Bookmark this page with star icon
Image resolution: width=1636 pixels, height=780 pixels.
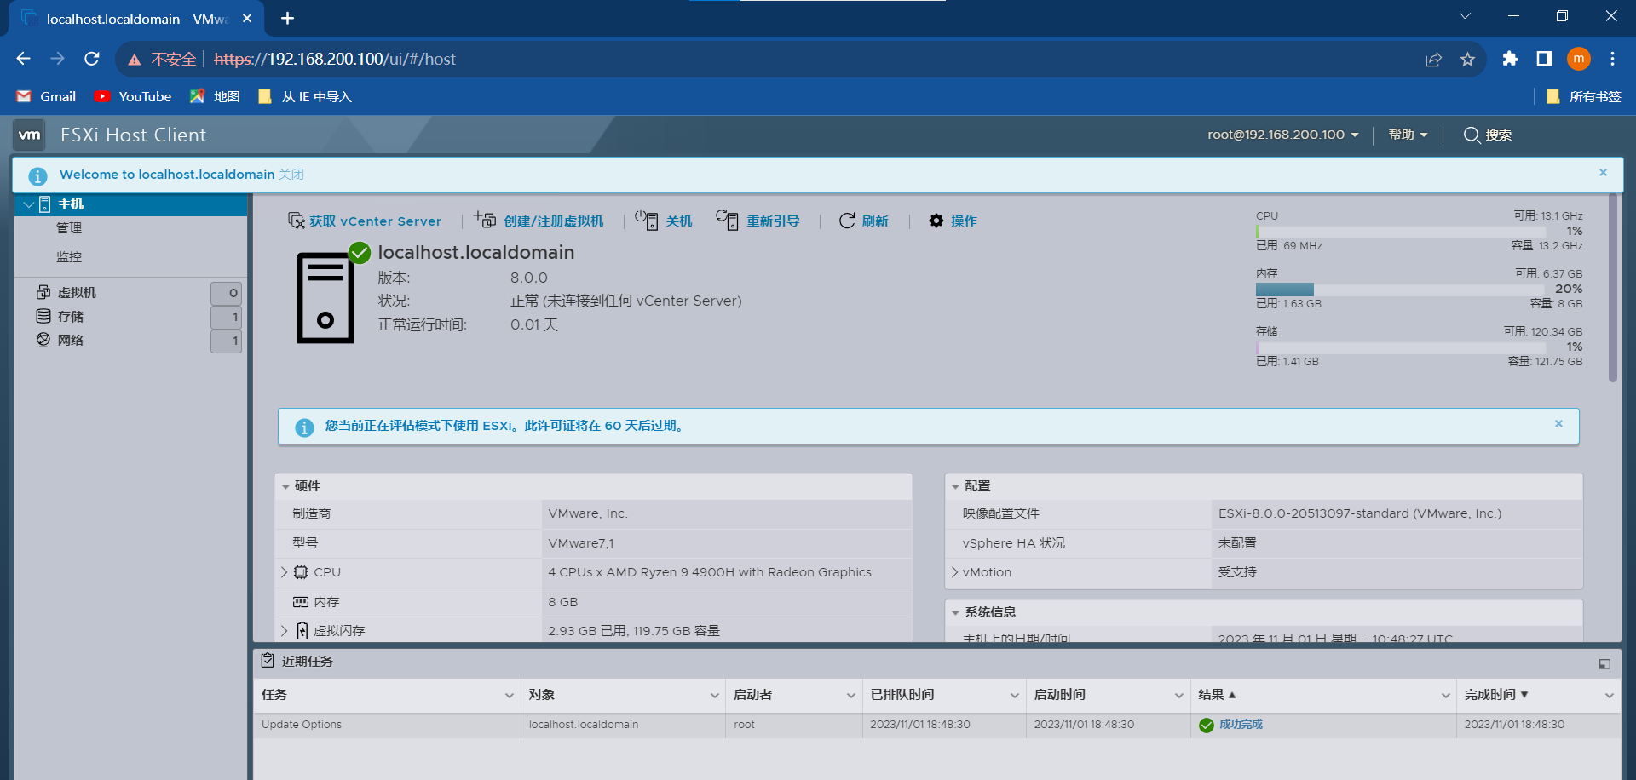click(x=1467, y=59)
